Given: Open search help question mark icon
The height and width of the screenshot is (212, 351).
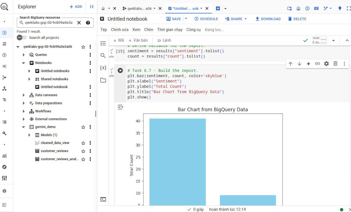Looking at the screenshot, I should coord(88,22).
